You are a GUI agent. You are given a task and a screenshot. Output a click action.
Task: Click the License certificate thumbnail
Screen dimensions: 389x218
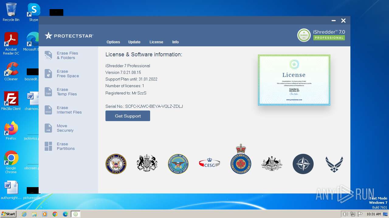[x=294, y=80]
